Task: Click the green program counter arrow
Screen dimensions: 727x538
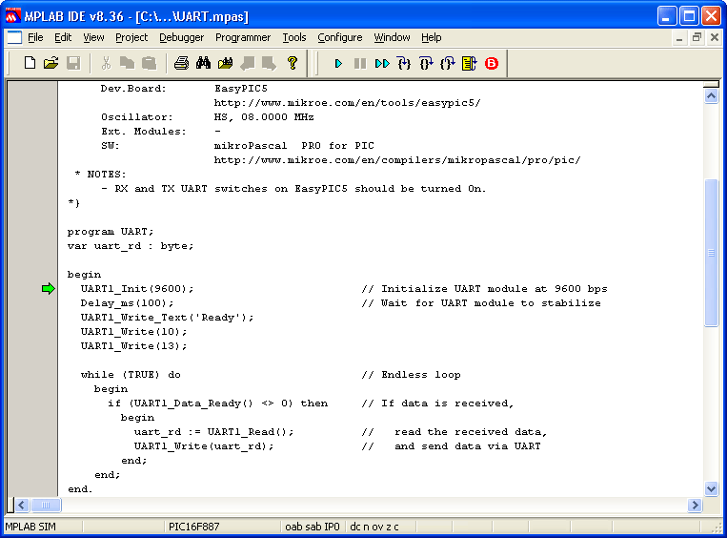Action: click(49, 289)
